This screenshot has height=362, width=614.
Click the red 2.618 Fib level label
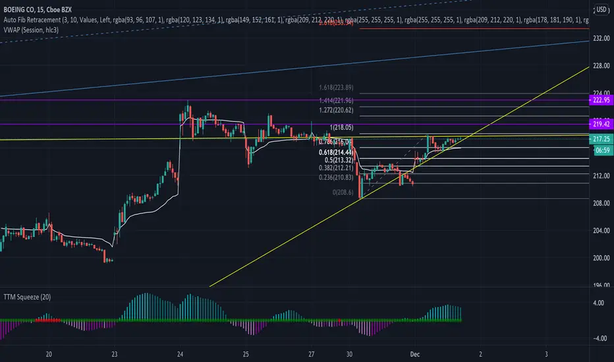coord(336,23)
